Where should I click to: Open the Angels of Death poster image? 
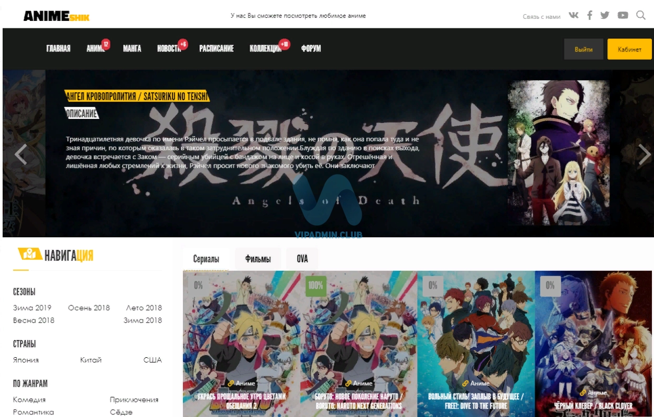coord(559,152)
